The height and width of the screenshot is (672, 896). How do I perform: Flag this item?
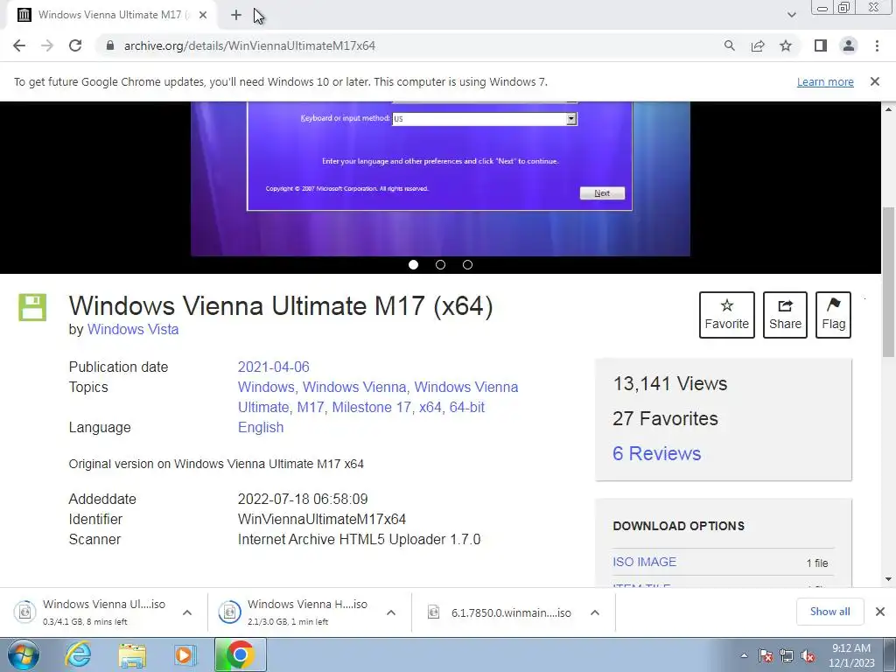[x=833, y=315]
